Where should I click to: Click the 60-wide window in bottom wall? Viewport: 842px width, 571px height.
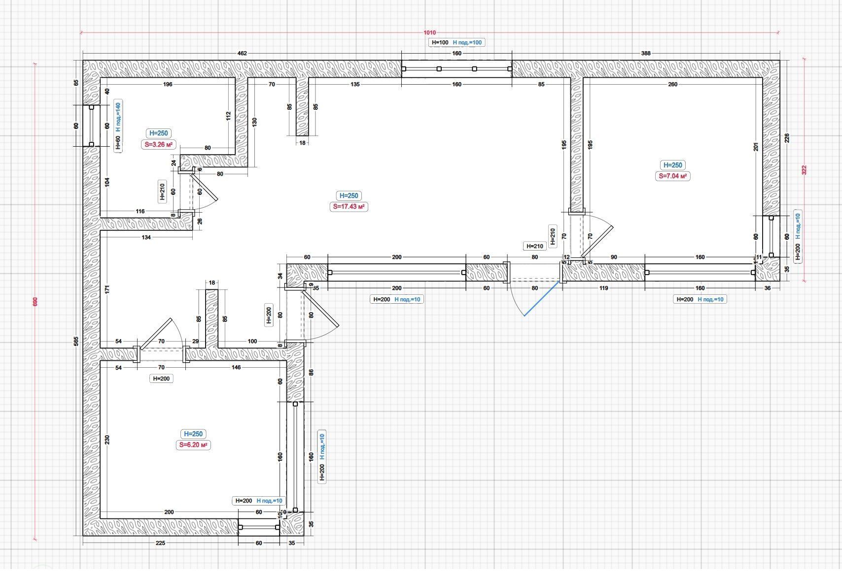click(x=259, y=527)
